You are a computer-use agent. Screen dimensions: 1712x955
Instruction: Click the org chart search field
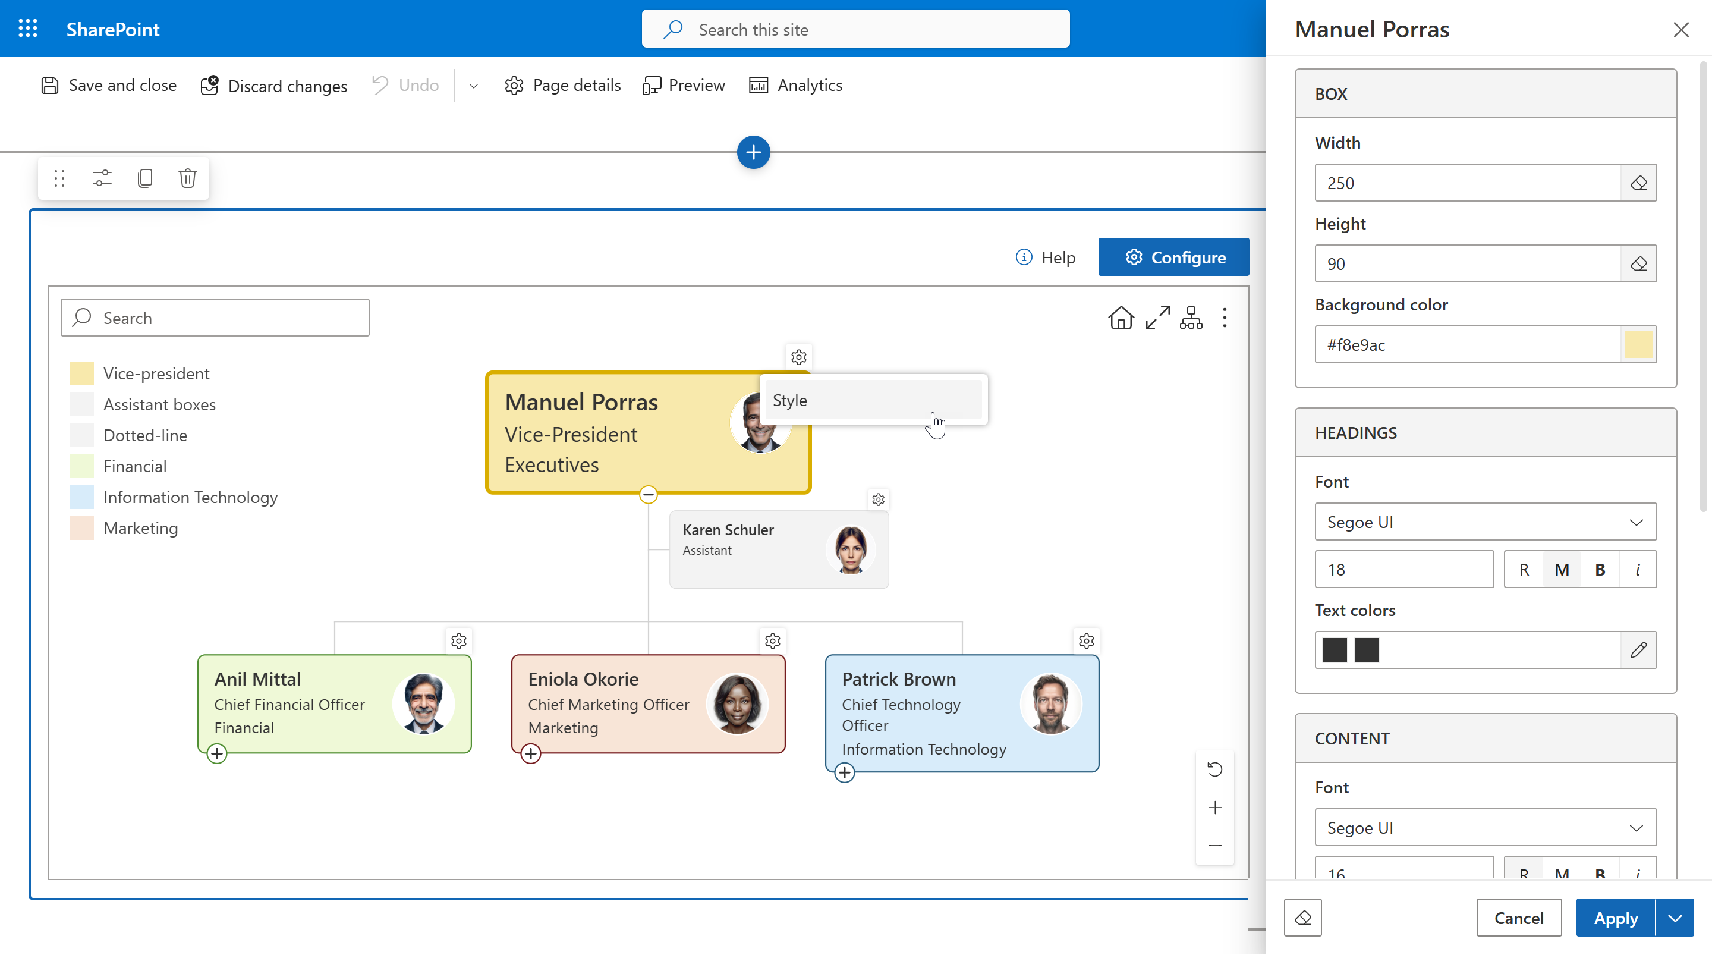[x=214, y=317]
